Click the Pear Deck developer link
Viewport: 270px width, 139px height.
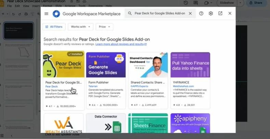click(51, 86)
